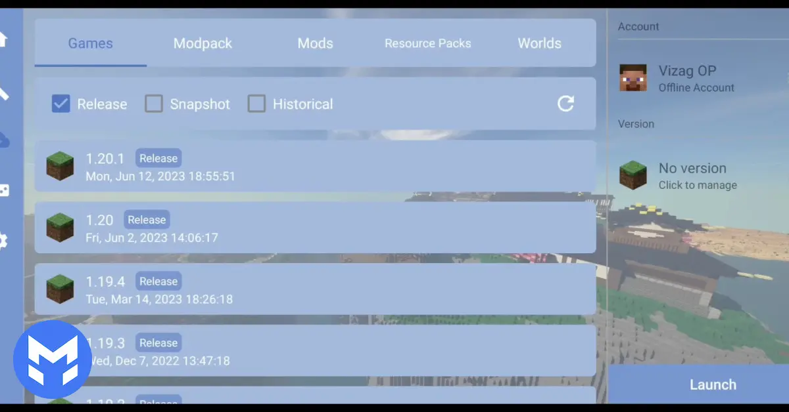Pick version 1.19.3 from the list
This screenshot has height=412, width=789.
click(315, 351)
